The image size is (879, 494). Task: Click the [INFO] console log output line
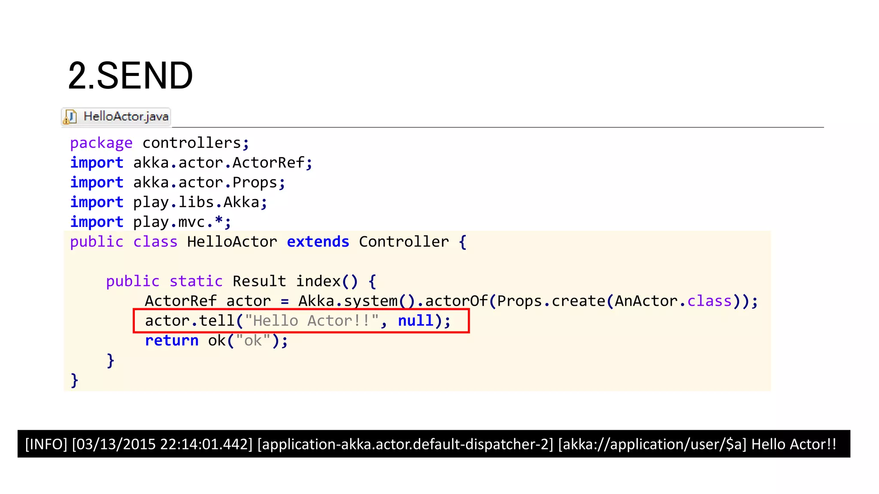click(x=434, y=444)
